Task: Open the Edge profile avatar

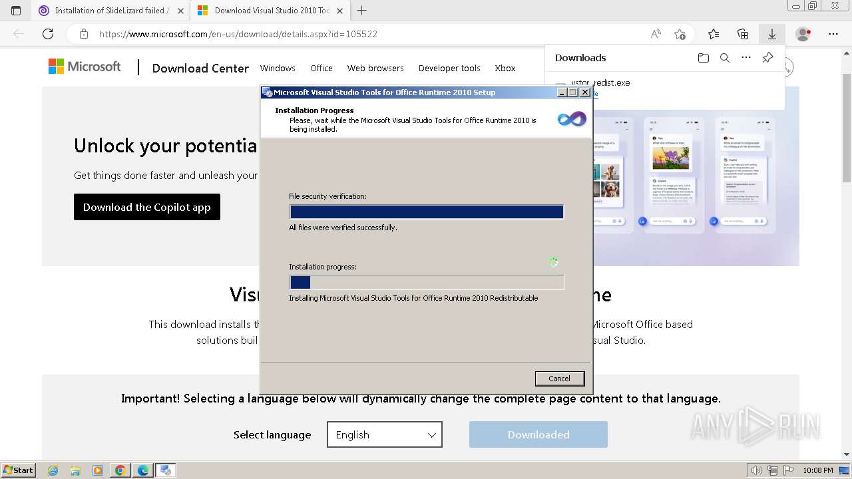Action: tap(803, 34)
